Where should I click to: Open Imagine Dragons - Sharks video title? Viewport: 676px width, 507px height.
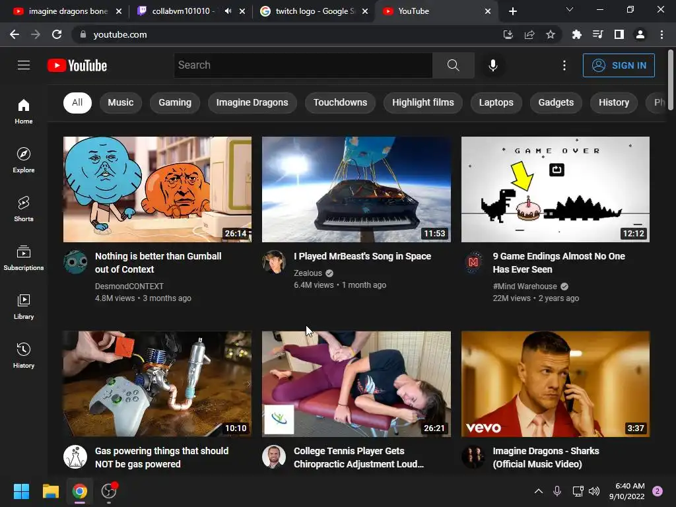point(546,457)
